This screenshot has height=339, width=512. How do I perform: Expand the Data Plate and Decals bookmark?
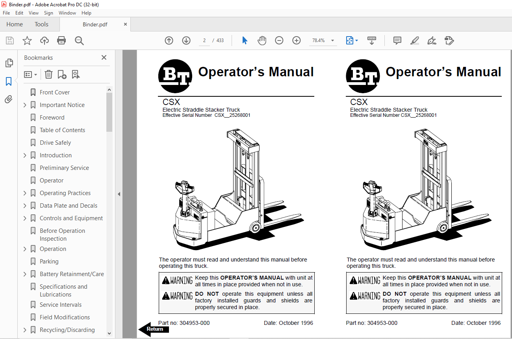(x=25, y=206)
